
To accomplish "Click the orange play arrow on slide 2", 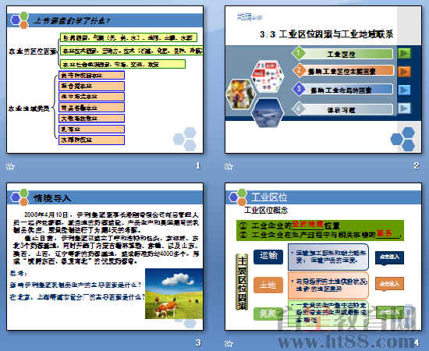I will click(x=404, y=72).
